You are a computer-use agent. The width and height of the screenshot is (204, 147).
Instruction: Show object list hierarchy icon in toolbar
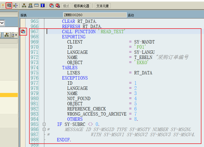tap(24, 6)
